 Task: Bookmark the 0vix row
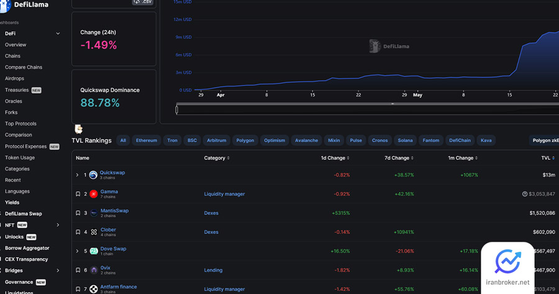78,270
